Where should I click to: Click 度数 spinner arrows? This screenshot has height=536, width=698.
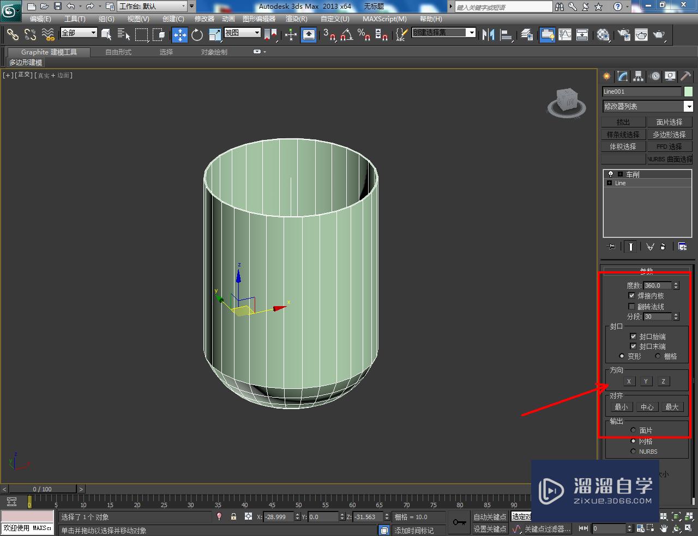(x=676, y=285)
